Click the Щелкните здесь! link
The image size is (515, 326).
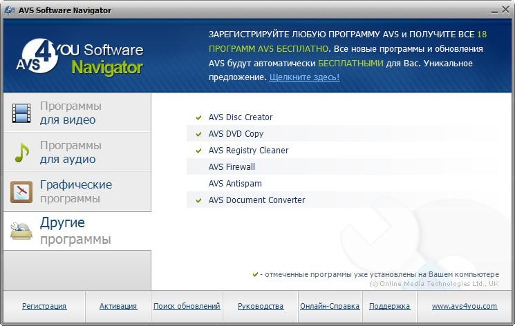click(x=304, y=77)
